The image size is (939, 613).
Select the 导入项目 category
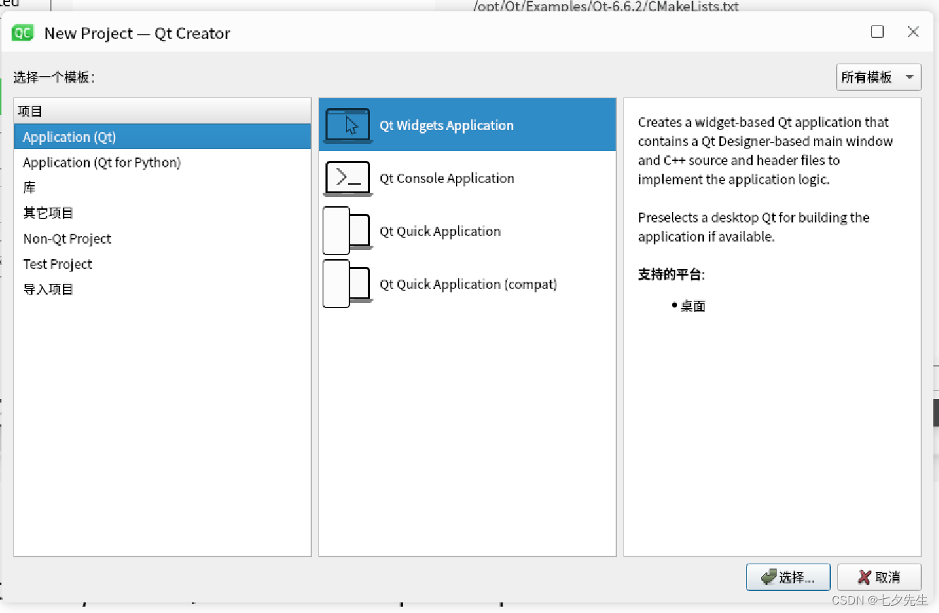pyautogui.click(x=162, y=290)
